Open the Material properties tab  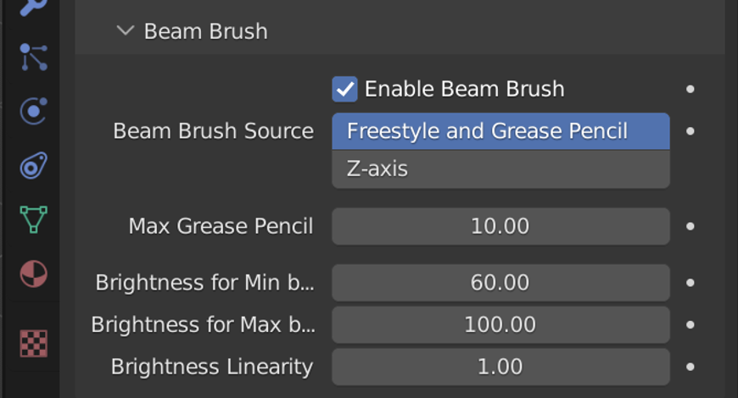[33, 274]
